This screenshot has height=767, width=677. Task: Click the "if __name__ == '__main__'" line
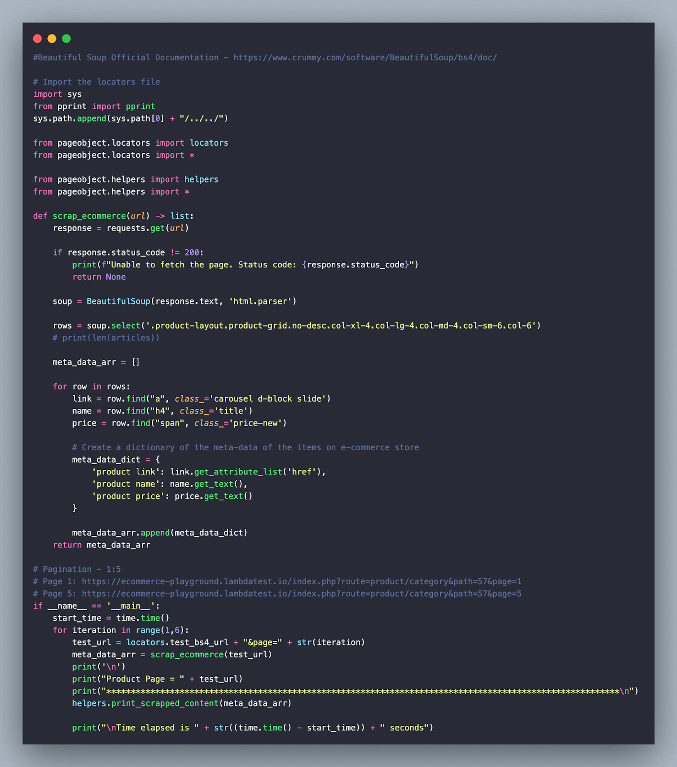97,606
